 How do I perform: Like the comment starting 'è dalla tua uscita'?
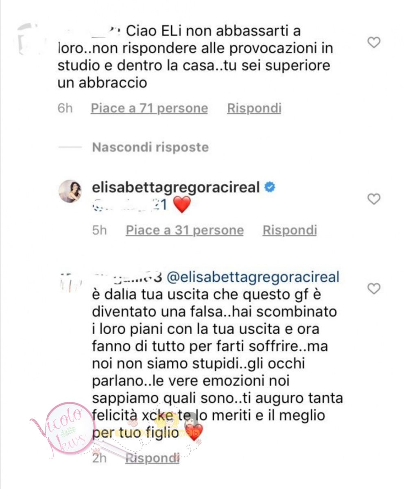pos(373,289)
